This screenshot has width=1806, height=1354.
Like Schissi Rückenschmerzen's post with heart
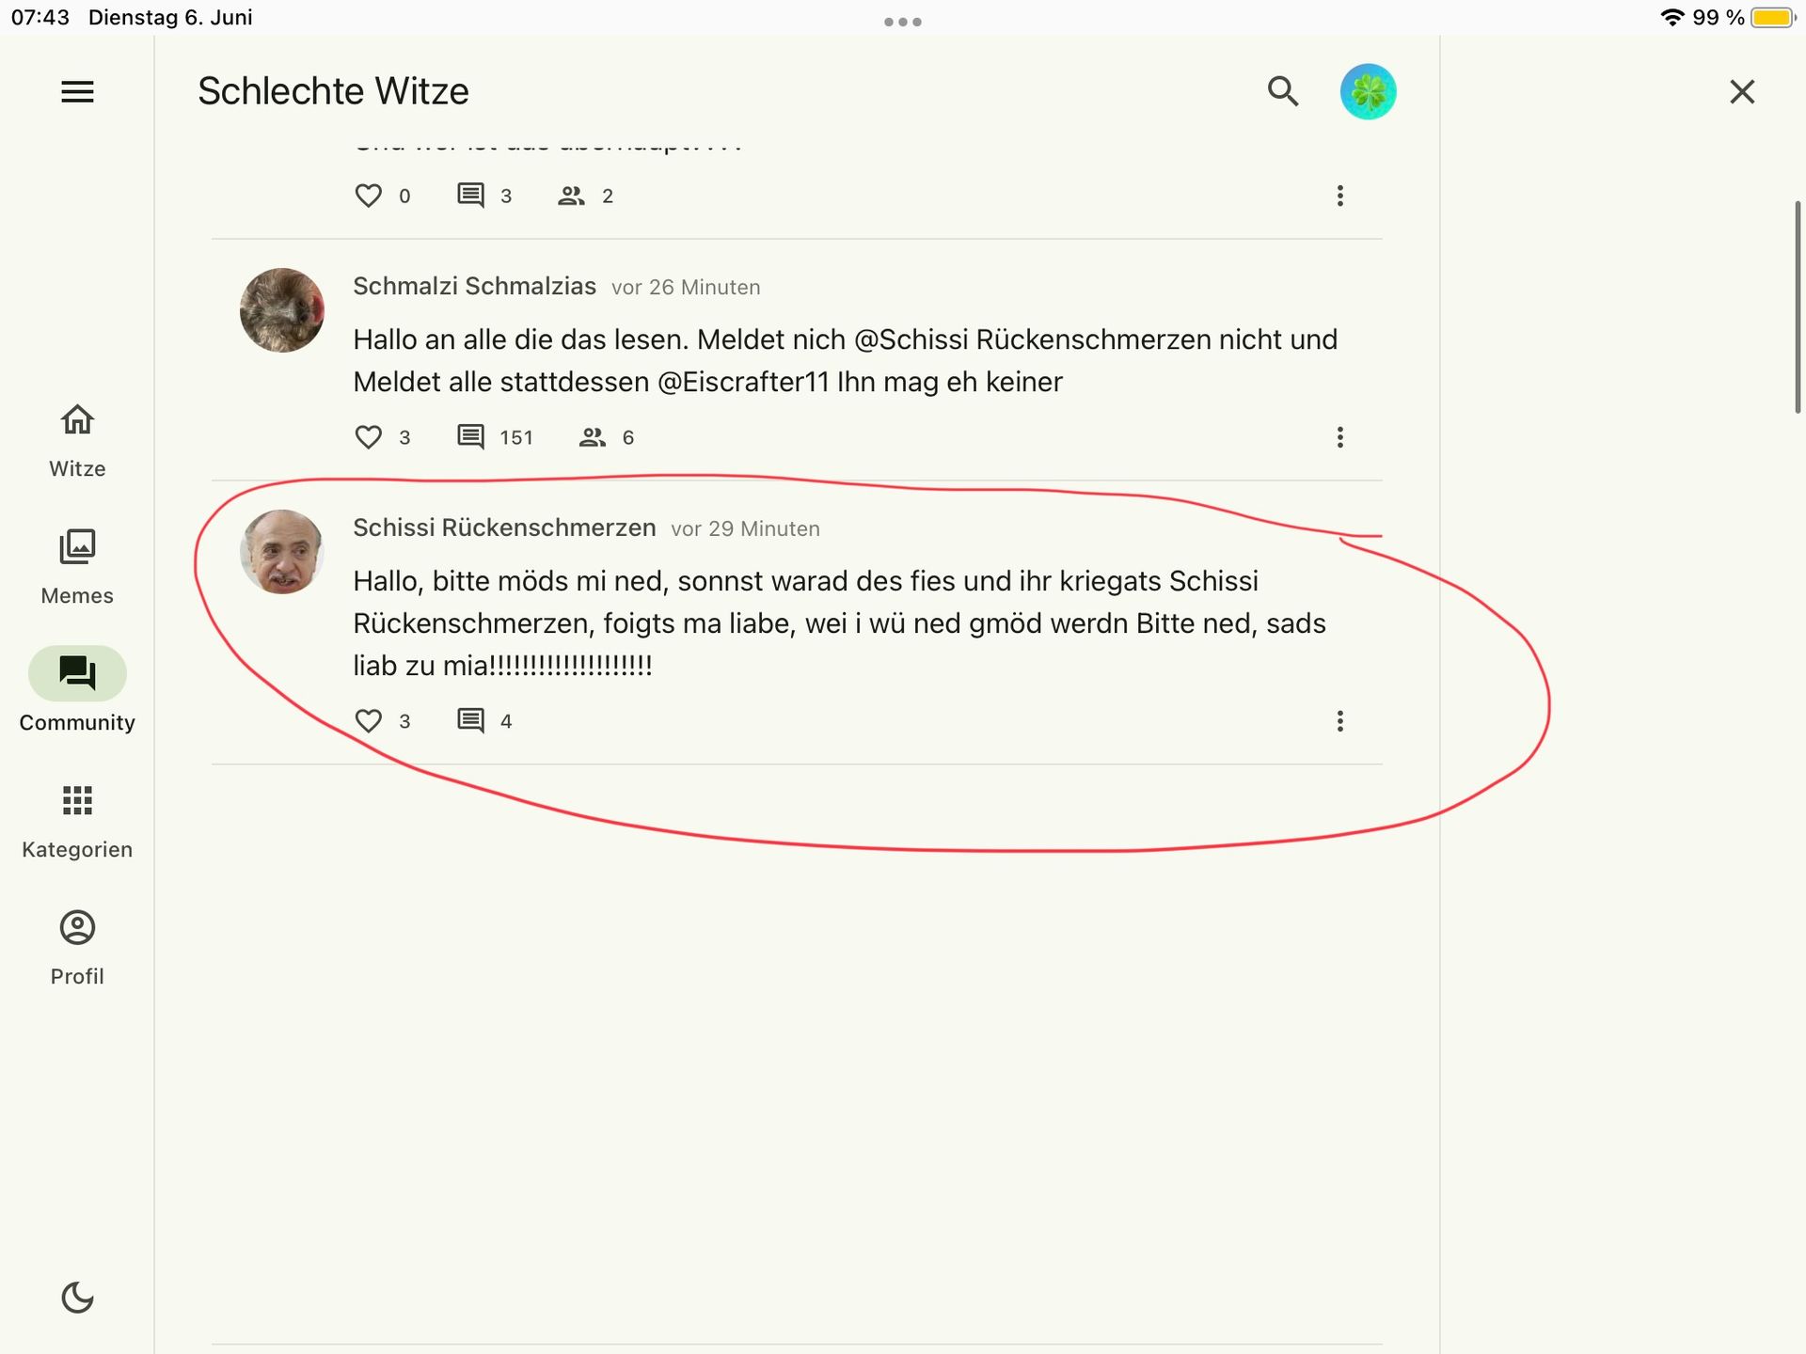pyautogui.click(x=369, y=721)
